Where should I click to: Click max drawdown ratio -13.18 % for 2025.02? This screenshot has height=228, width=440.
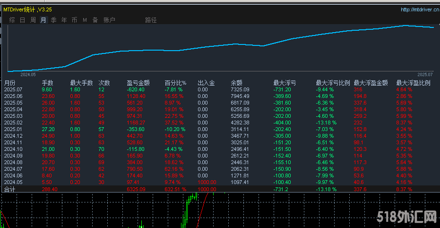pos(326,123)
